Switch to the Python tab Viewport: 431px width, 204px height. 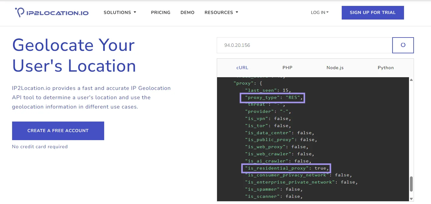[386, 68]
